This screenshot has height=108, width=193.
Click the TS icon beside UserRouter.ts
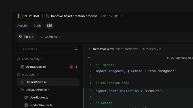tap(26, 98)
